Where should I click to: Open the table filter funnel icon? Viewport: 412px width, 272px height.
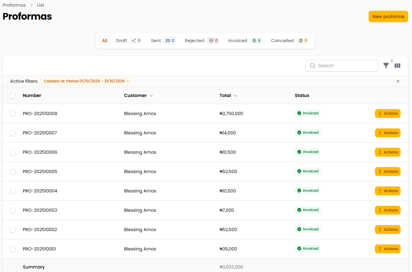386,66
